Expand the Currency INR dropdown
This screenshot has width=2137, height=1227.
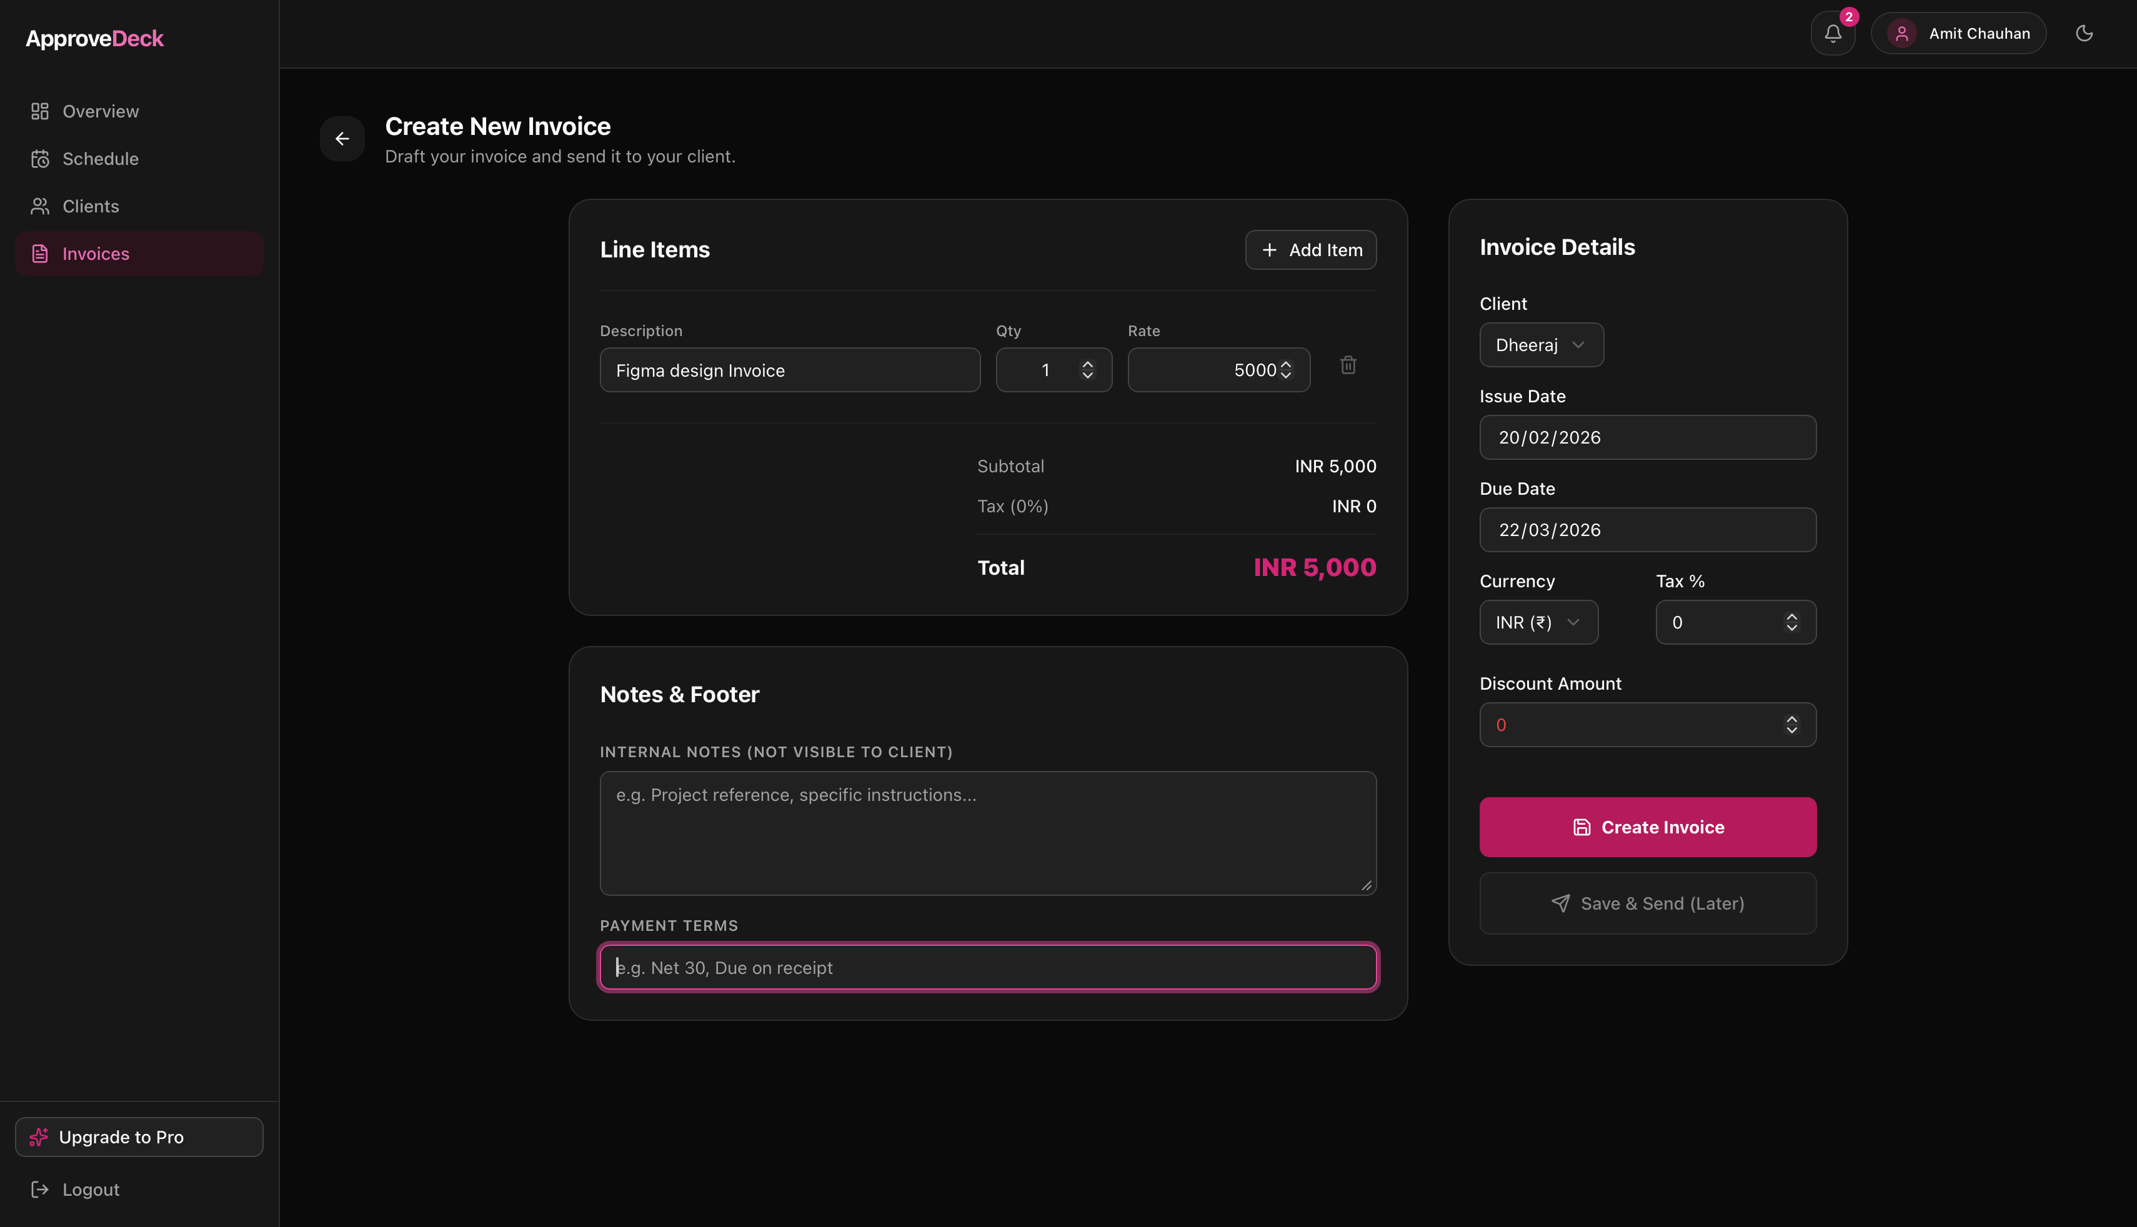[x=1538, y=623]
